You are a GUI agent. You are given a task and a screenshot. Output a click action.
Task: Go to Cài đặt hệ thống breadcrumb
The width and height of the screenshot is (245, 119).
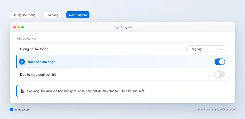tap(24, 15)
